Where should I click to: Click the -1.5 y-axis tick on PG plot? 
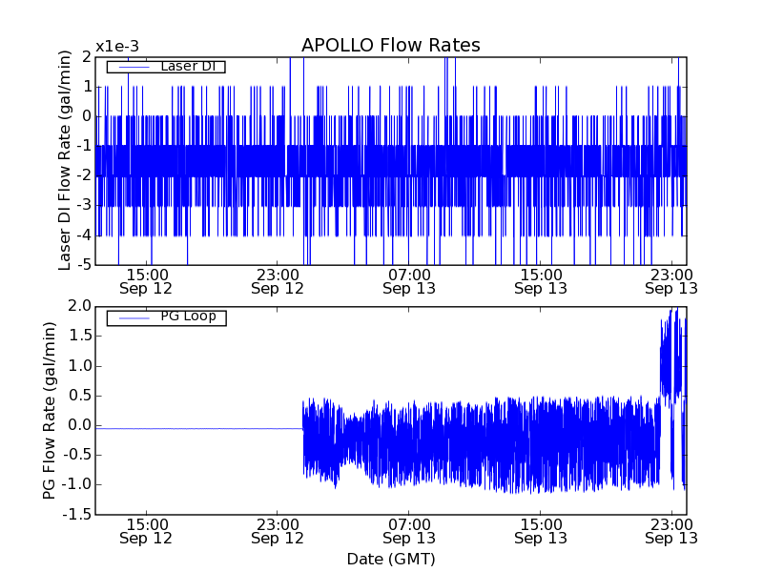pyautogui.click(x=76, y=515)
